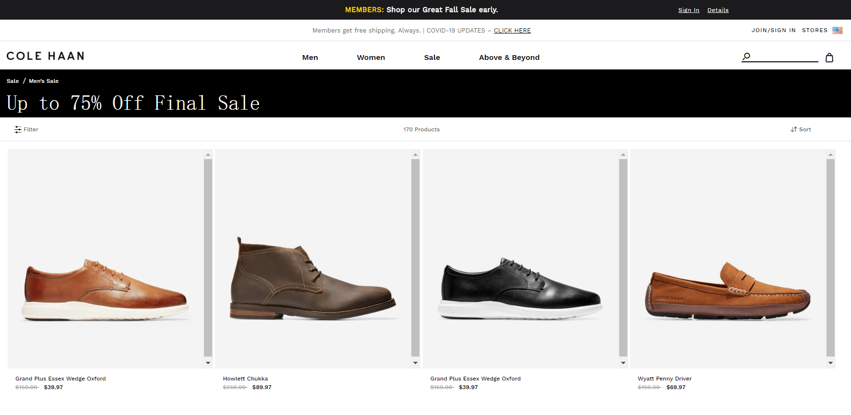Screen dimensions: 851x415
Task: Click the US flag country icon
Action: (838, 30)
